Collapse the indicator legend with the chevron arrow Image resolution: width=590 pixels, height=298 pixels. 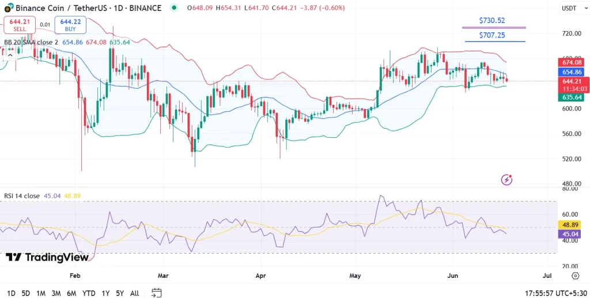coord(10,55)
